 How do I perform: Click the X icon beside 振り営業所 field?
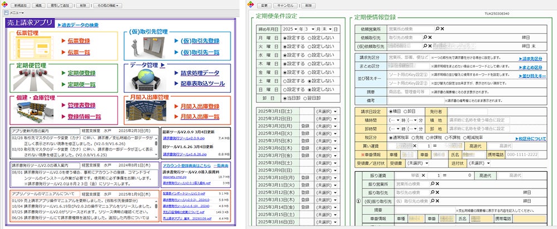[x=437, y=184]
